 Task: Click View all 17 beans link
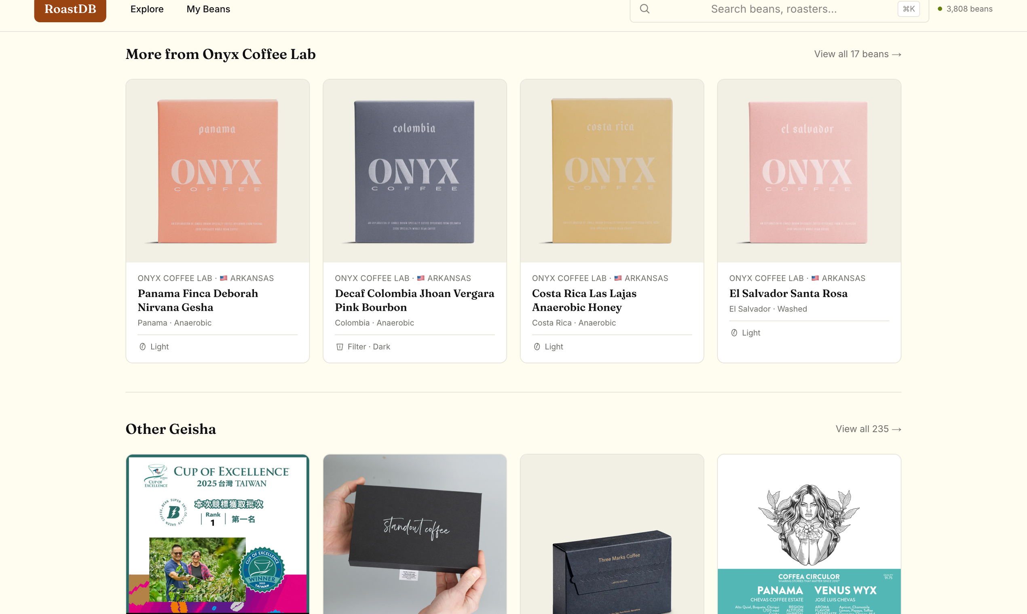(x=857, y=54)
